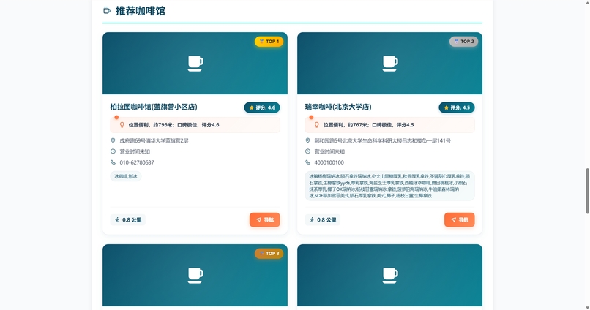Click the walking icon on 柏拉图咖啡馆's 0.8 公里 chip

click(117, 220)
